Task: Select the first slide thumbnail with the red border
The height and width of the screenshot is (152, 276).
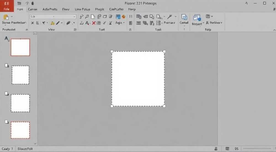Action: coord(20,47)
